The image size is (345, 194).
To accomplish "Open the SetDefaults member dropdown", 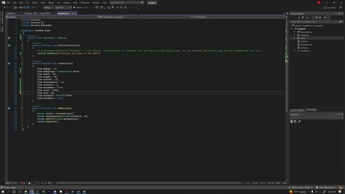I will click(239, 17).
